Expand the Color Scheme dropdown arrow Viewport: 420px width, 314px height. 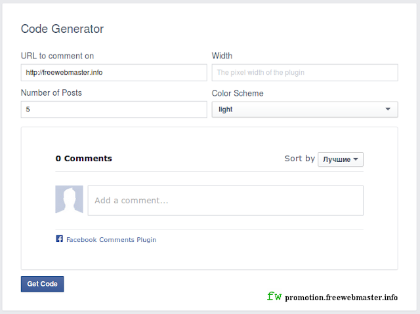(388, 109)
